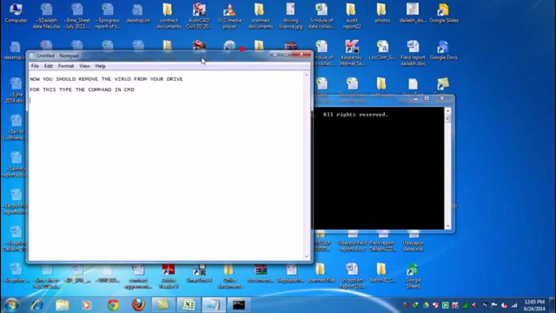This screenshot has width=556, height=313.
Task: Launch Mozilla Firefox from the taskbar
Action: 138,305
